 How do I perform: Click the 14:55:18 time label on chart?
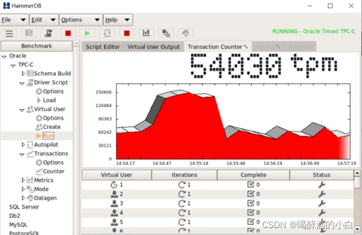click(x=199, y=163)
